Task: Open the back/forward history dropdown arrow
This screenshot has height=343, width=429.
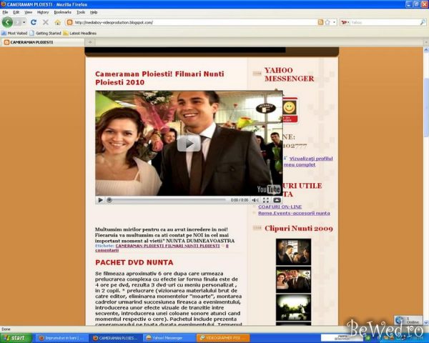Action: coord(24,22)
